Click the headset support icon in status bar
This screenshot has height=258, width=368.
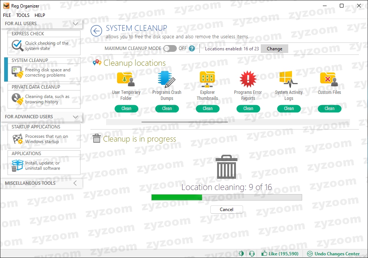pos(252,253)
